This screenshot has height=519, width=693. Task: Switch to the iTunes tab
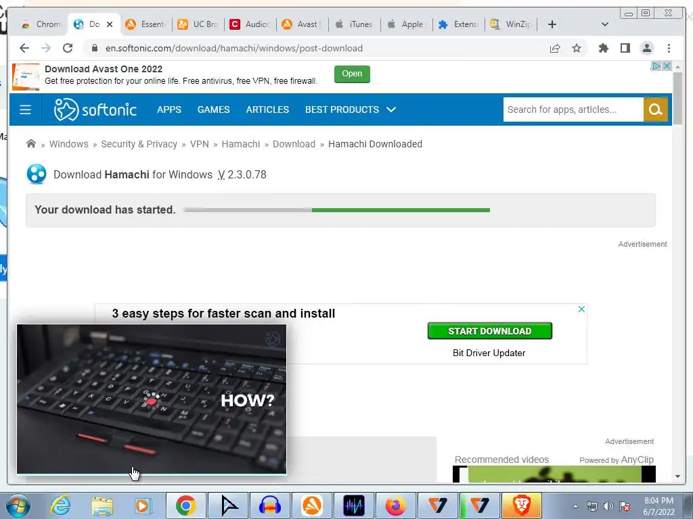tap(355, 24)
